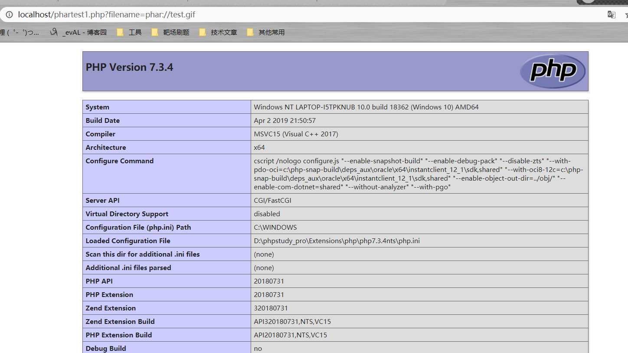628x353 pixels.
Task: Select the PHP Extension label
Action: pos(109,295)
